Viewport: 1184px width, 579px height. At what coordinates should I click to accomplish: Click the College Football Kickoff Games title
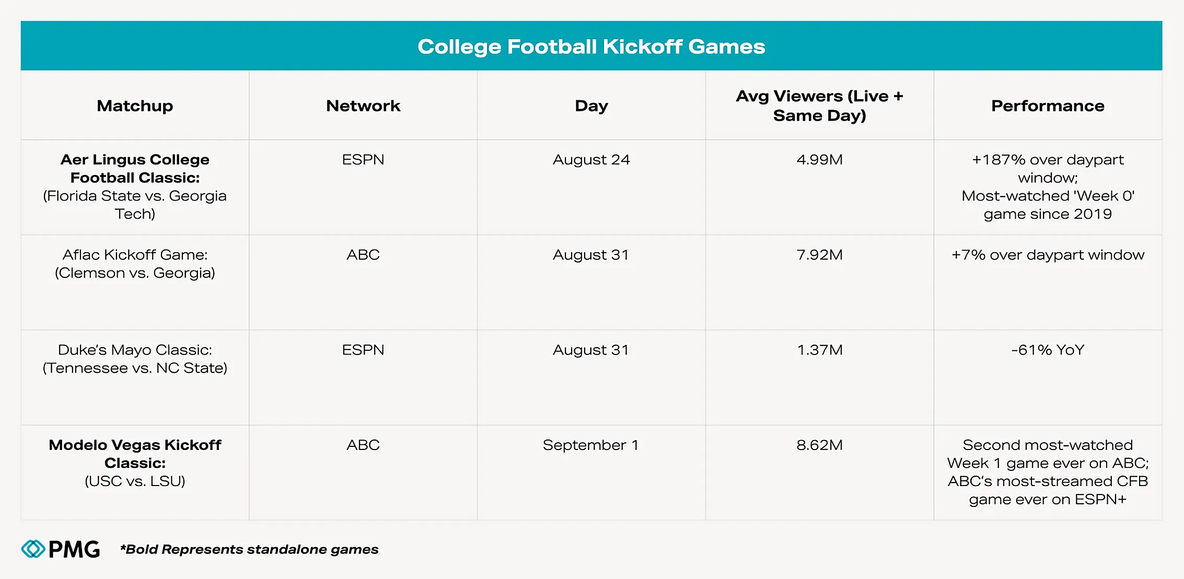pyautogui.click(x=591, y=46)
